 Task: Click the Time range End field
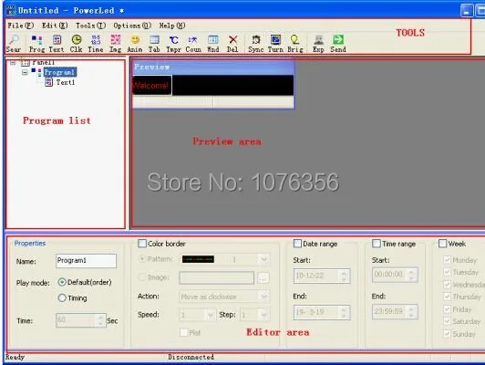pos(395,311)
